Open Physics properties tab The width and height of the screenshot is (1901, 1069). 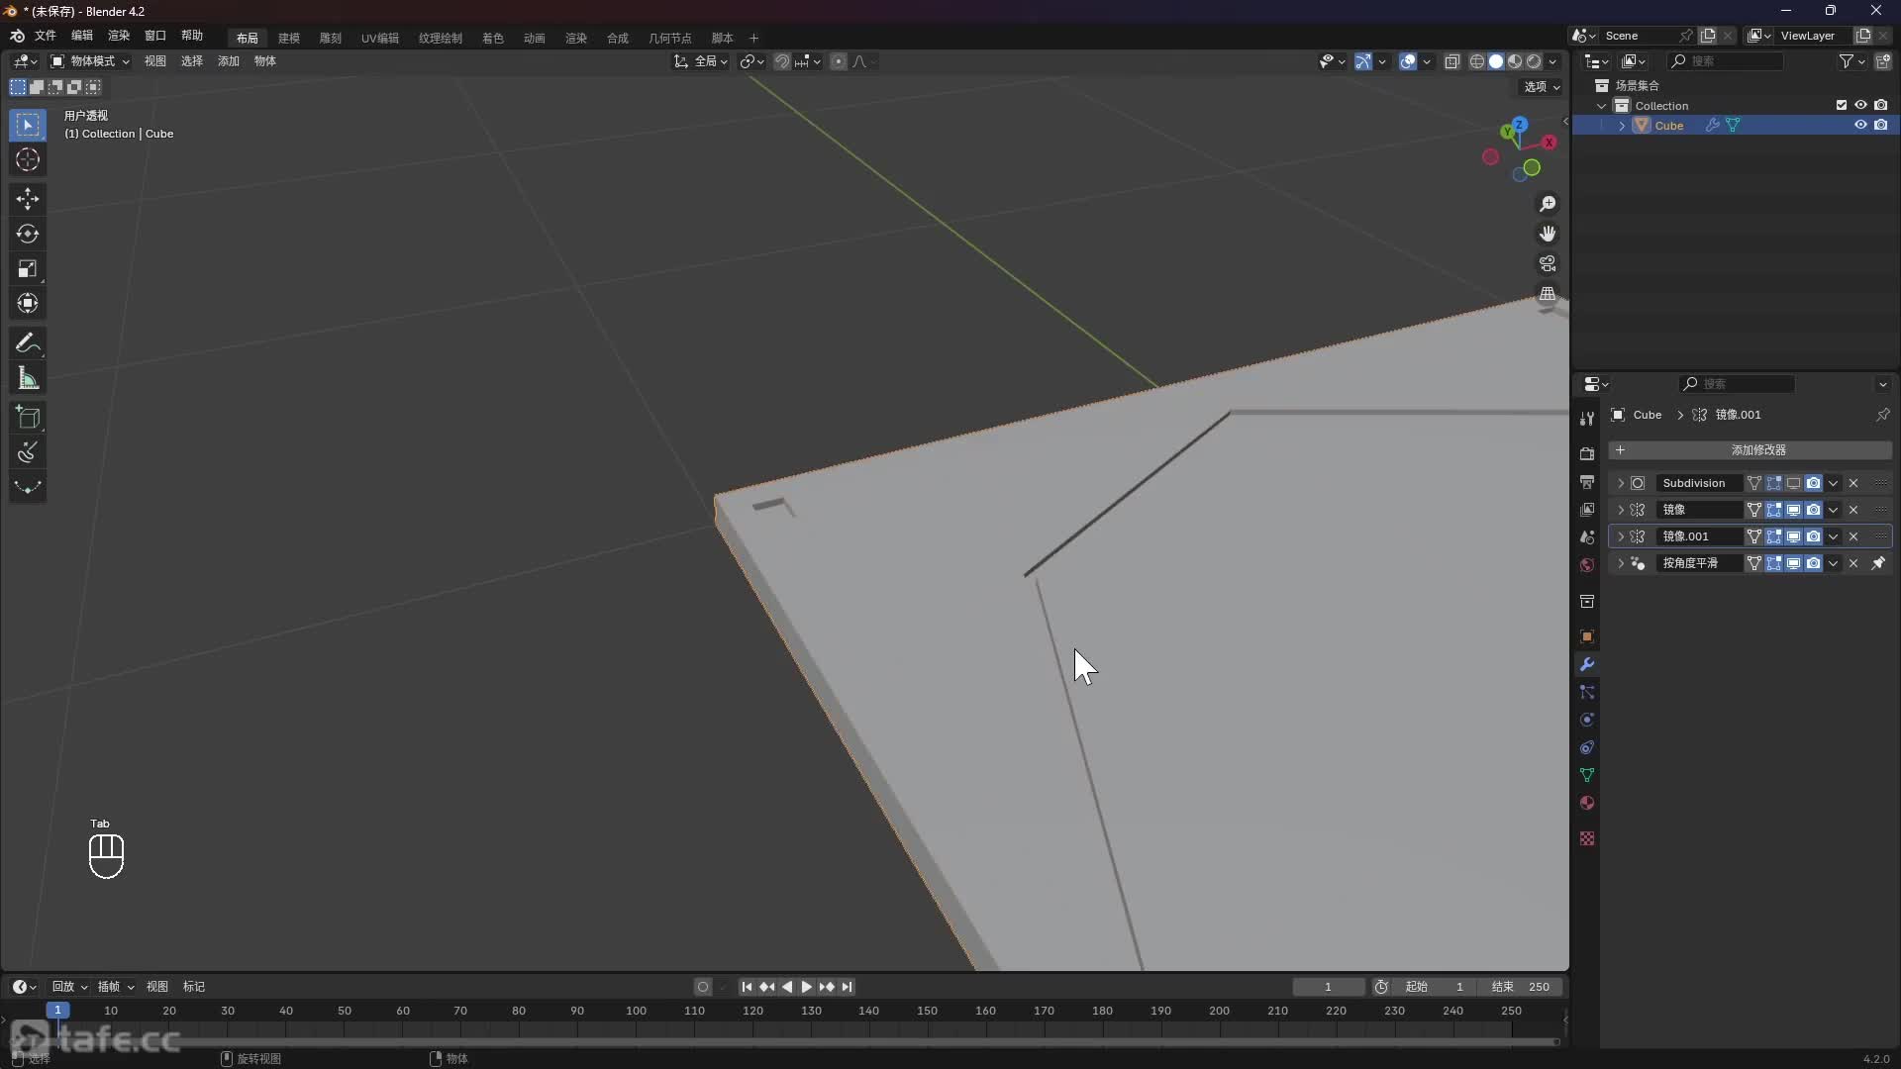click(1587, 720)
